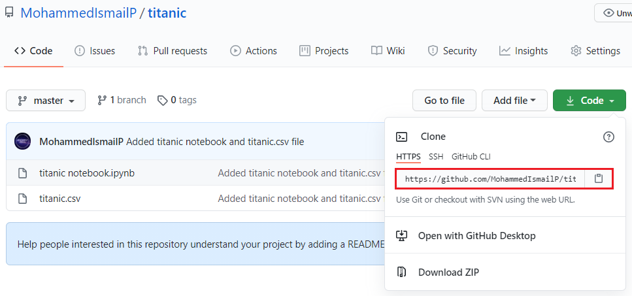Viewport: 632px width, 296px height.
Task: Select the SSH clone option
Action: [x=436, y=157]
